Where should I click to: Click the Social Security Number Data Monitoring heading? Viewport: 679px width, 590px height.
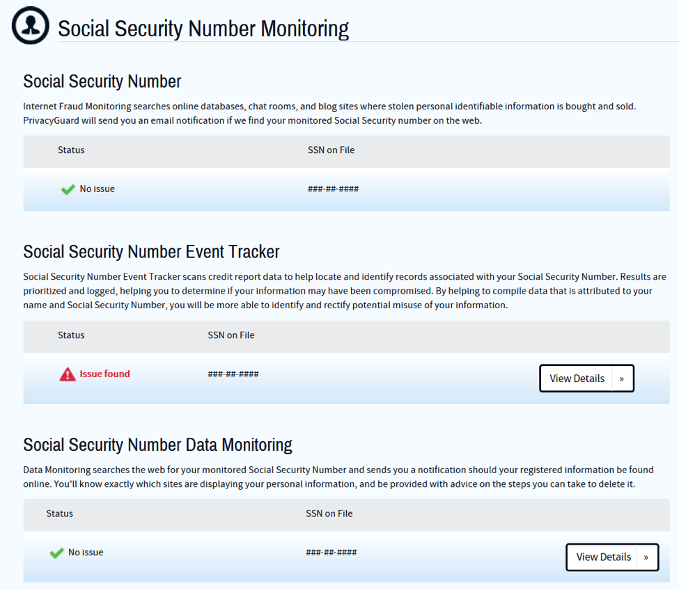tap(157, 445)
